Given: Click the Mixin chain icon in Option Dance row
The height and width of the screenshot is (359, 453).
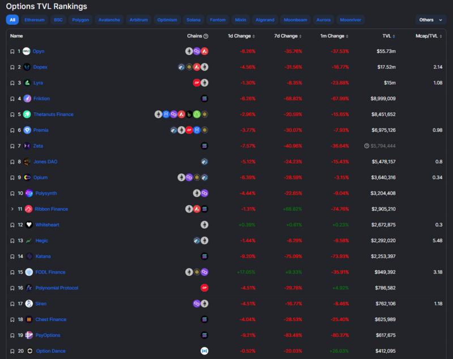Looking at the screenshot, I should [204, 351].
